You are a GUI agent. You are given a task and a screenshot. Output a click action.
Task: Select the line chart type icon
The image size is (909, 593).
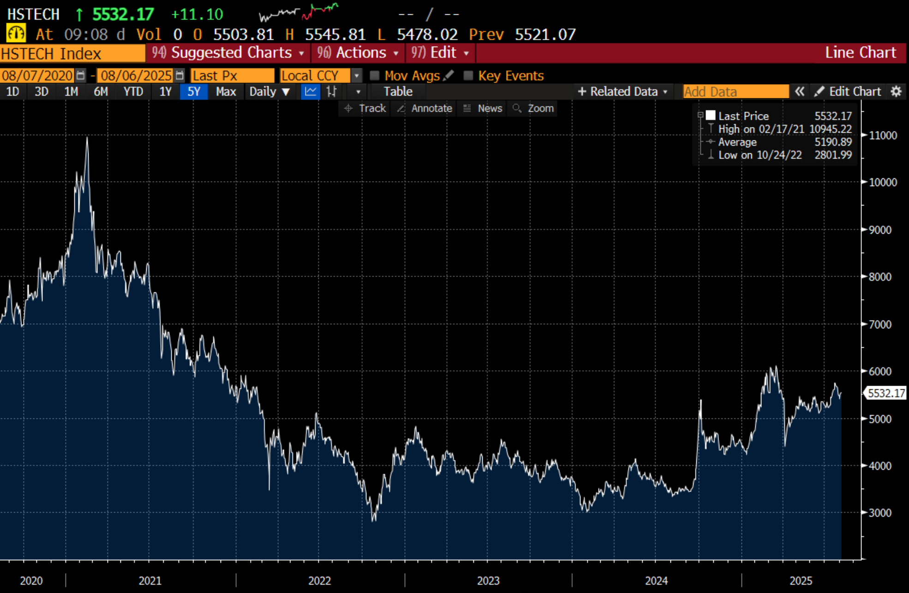311,91
